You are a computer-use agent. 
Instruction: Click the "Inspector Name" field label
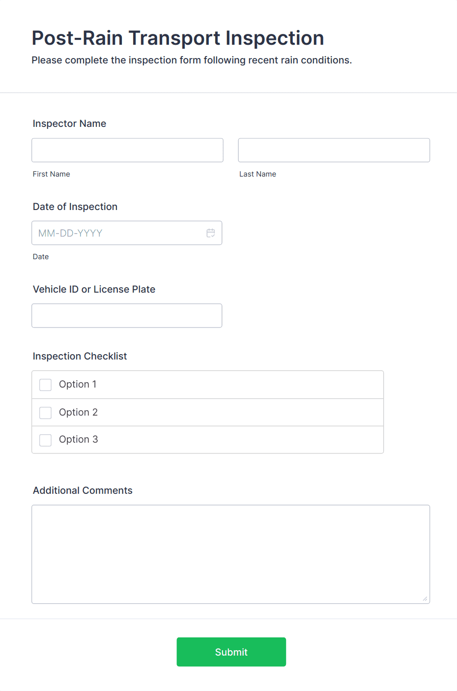[69, 123]
